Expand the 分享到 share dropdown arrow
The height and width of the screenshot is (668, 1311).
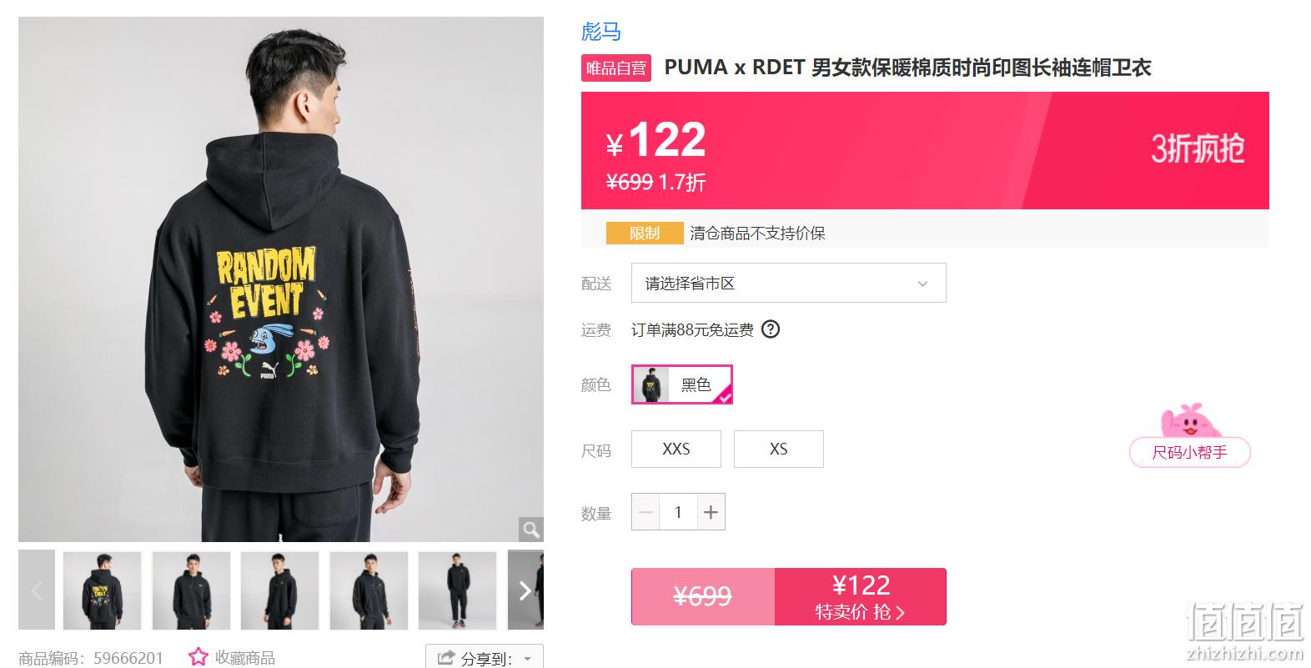(x=527, y=659)
